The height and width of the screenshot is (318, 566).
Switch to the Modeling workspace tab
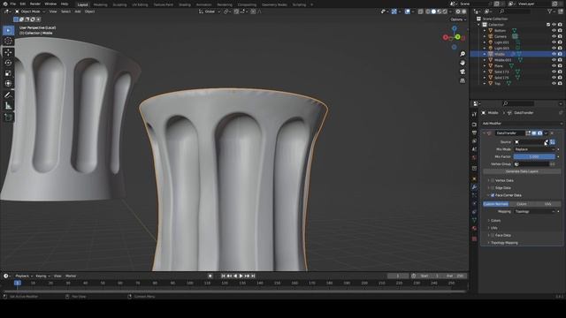(100, 4)
